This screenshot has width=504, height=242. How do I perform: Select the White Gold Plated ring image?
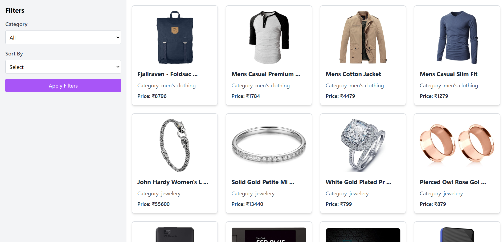point(363,145)
